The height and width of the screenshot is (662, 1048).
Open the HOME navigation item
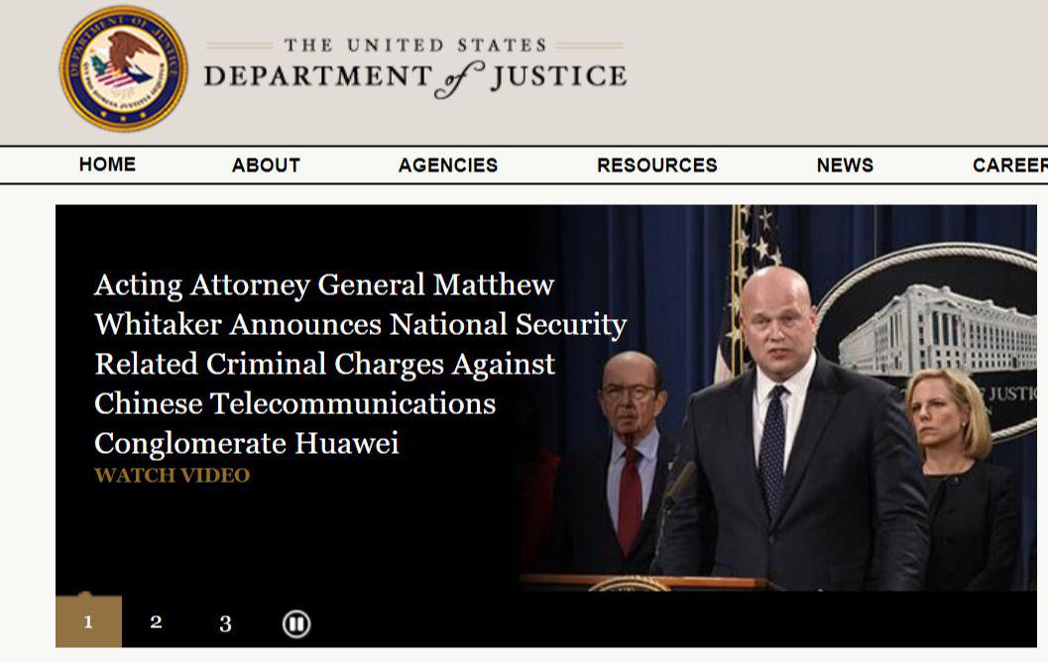coord(107,165)
